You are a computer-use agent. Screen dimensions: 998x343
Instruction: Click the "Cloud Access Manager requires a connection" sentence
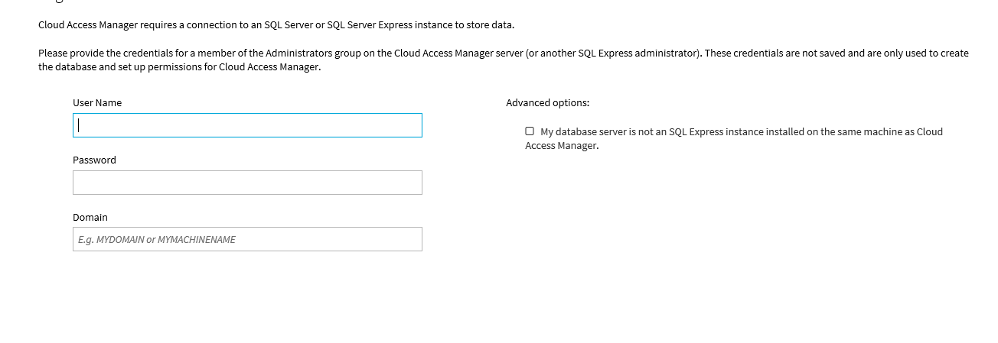click(x=276, y=24)
